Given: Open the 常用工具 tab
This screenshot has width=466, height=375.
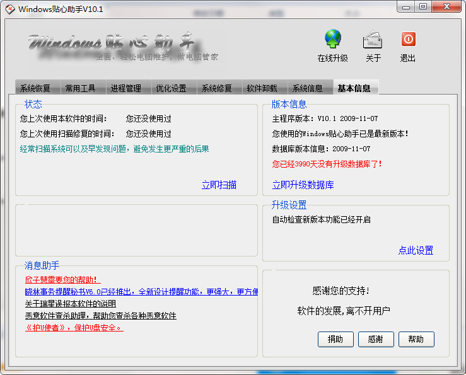Looking at the screenshot, I should [x=83, y=88].
